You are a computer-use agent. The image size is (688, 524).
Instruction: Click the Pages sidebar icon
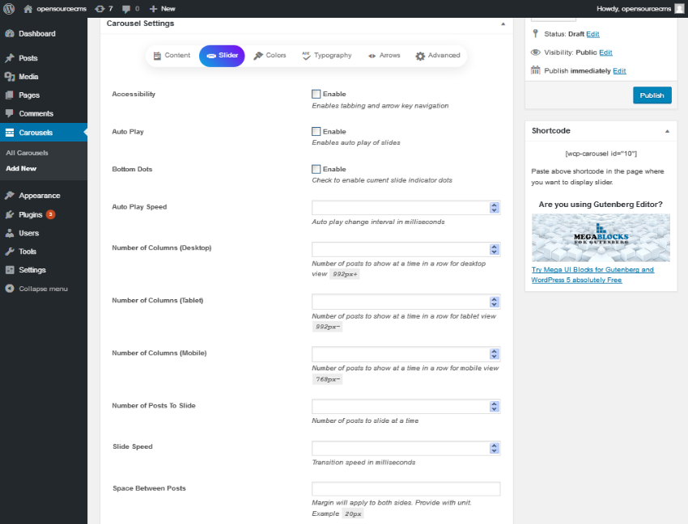pos(9,95)
